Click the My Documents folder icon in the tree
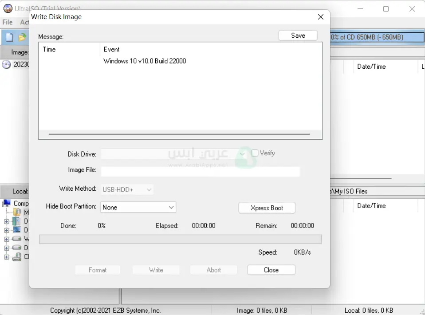The image size is (425, 315). [17, 212]
